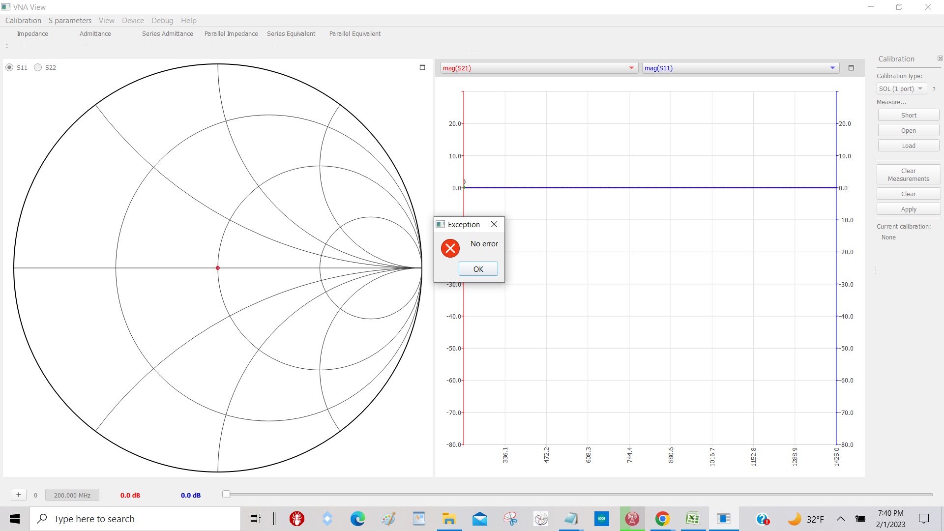Open the paint palette app on taskbar
The width and height of the screenshot is (944, 531).
388,519
